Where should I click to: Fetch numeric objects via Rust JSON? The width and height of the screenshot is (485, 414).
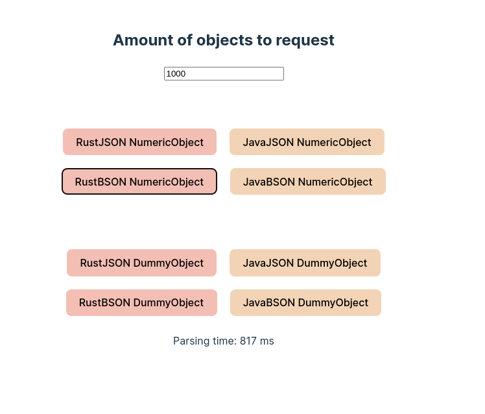139,142
